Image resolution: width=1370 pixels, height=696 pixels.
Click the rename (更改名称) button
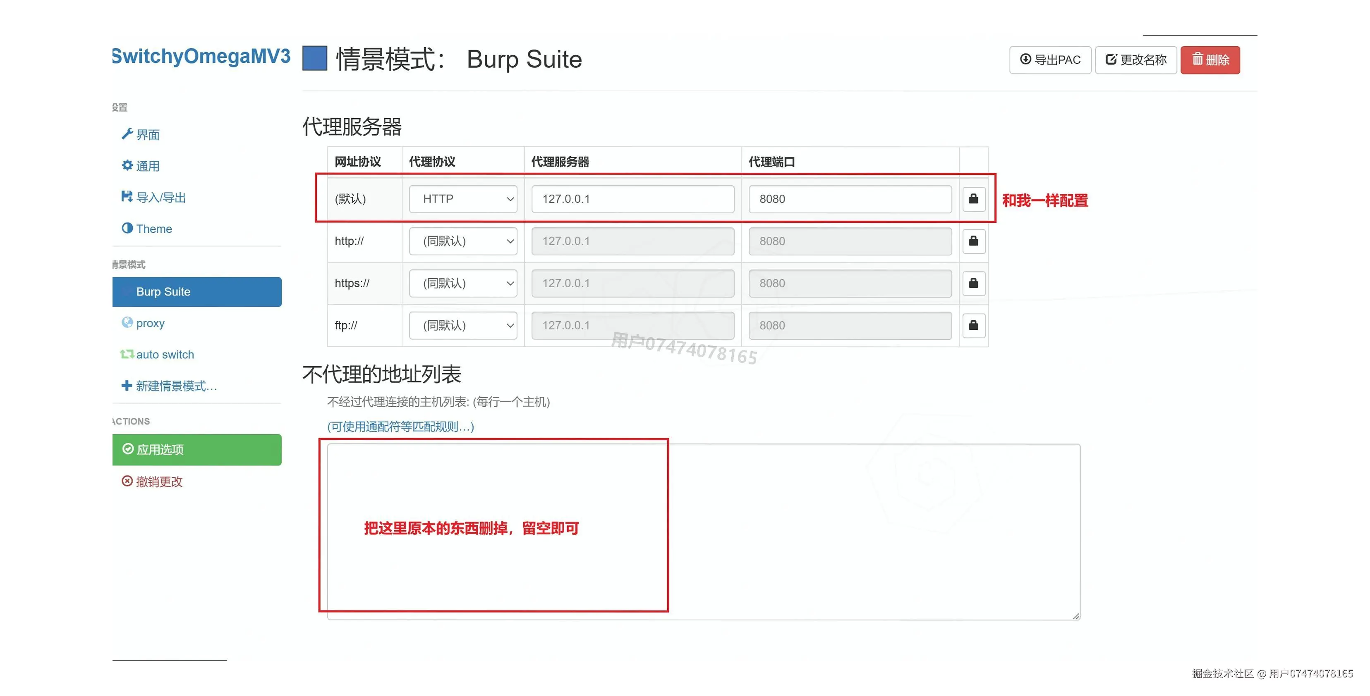[1135, 60]
